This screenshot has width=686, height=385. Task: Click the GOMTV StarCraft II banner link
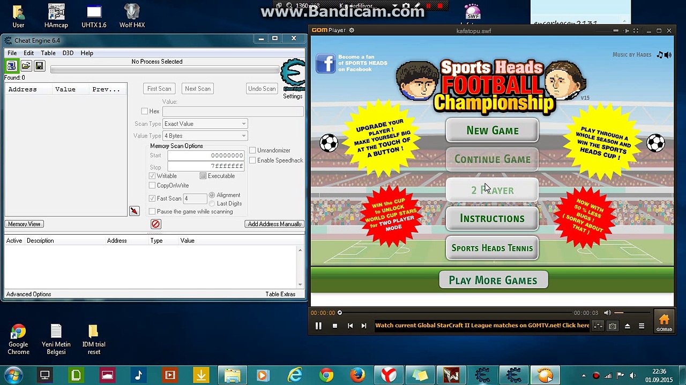[482, 325]
